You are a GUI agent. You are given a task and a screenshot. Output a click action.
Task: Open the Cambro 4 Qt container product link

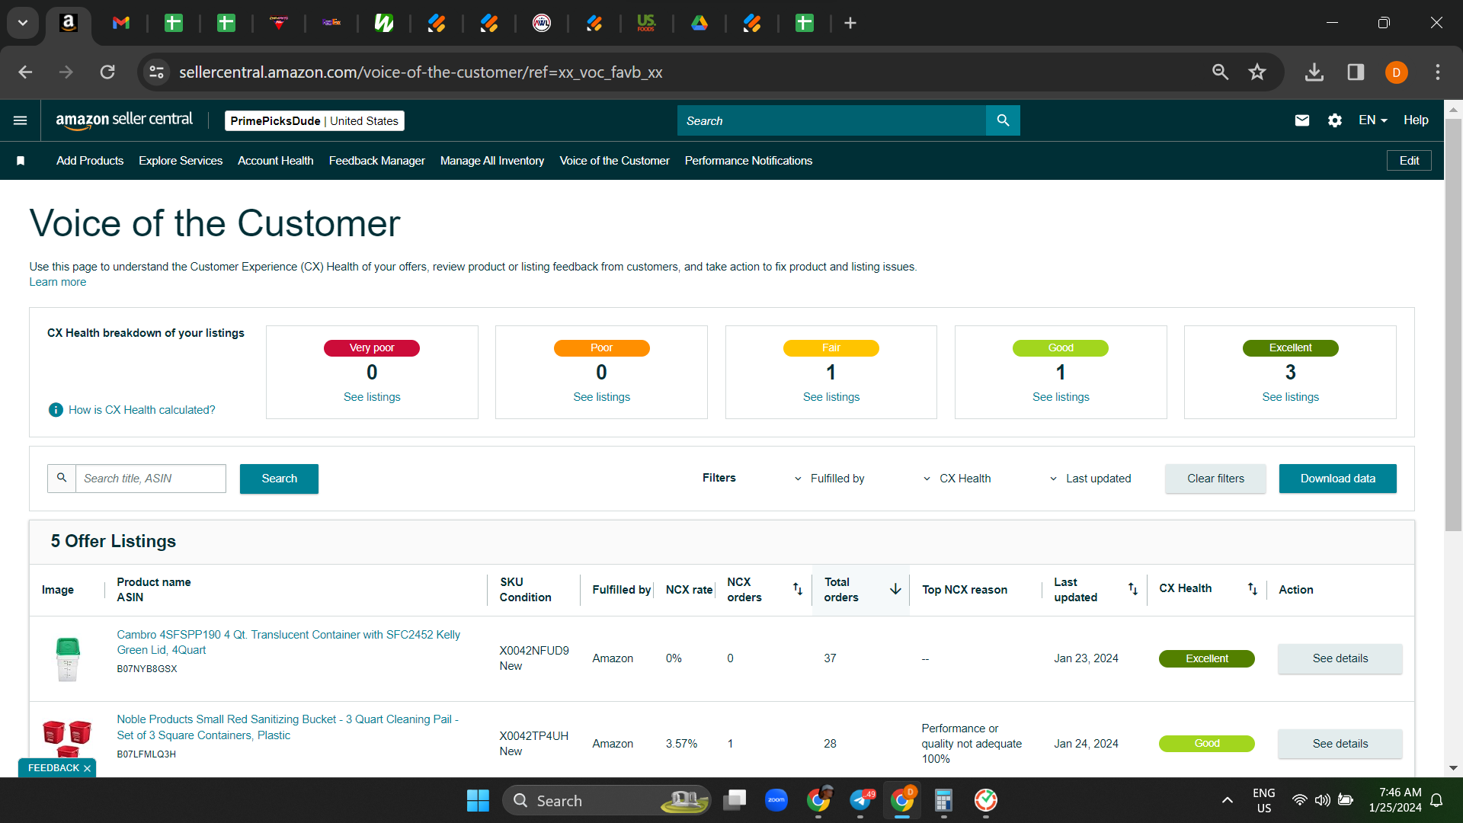tap(288, 642)
